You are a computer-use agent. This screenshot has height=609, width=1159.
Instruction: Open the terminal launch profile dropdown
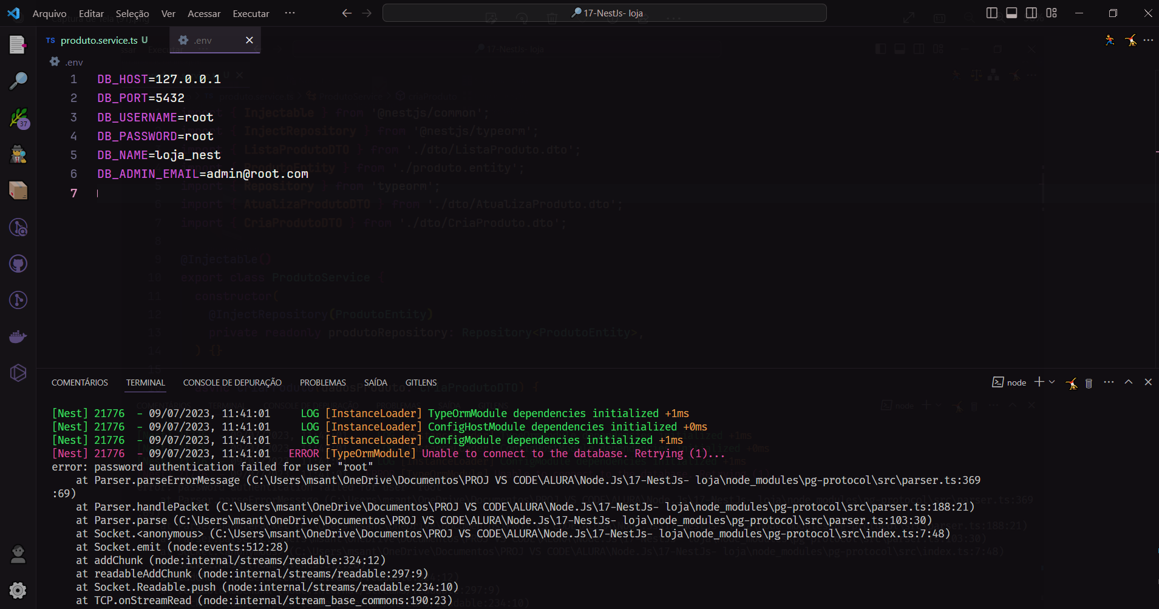pyautogui.click(x=1052, y=382)
